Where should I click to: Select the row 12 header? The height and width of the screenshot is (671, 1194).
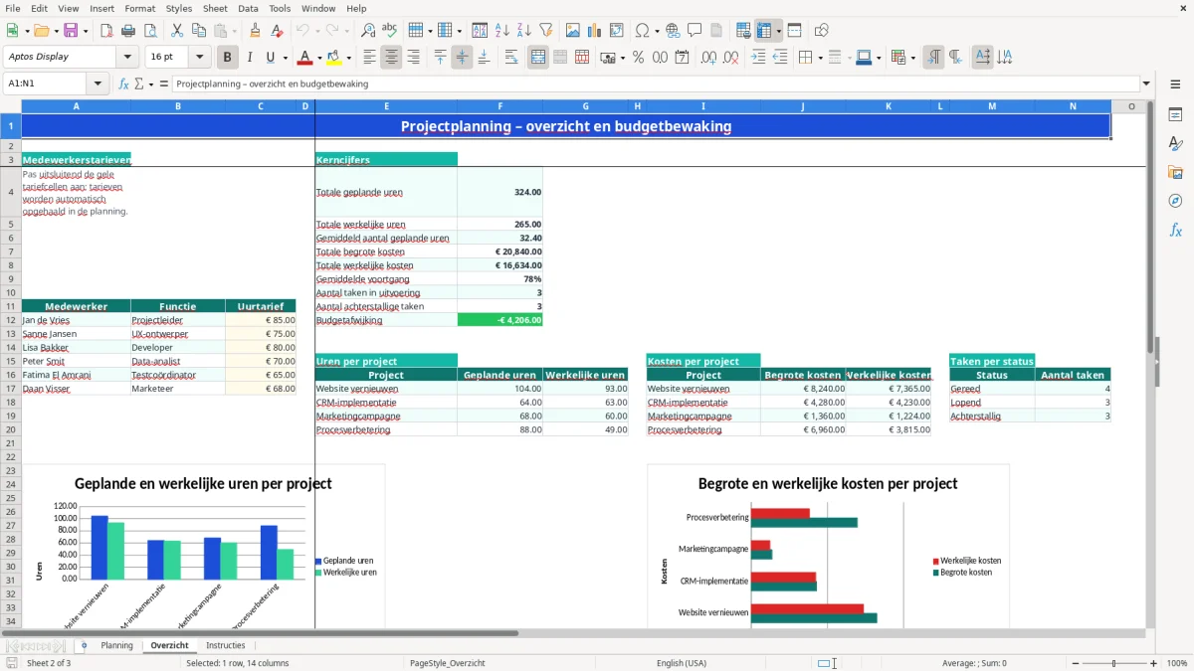tap(11, 320)
